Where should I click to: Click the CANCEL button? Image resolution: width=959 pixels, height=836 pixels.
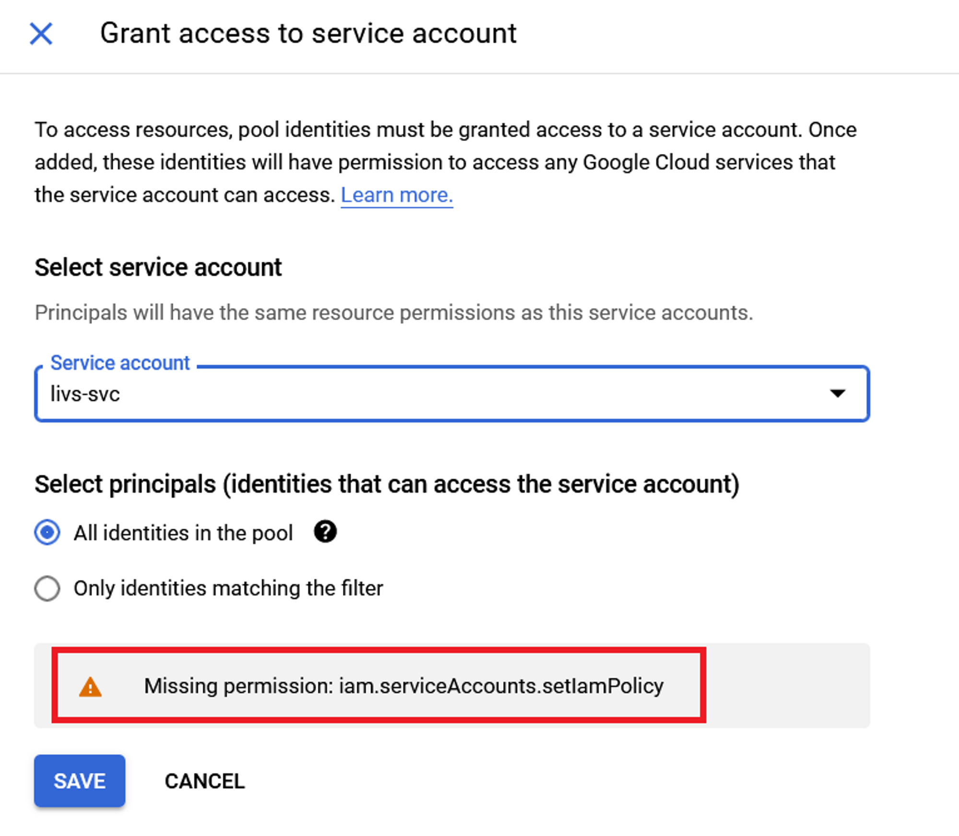tap(205, 781)
